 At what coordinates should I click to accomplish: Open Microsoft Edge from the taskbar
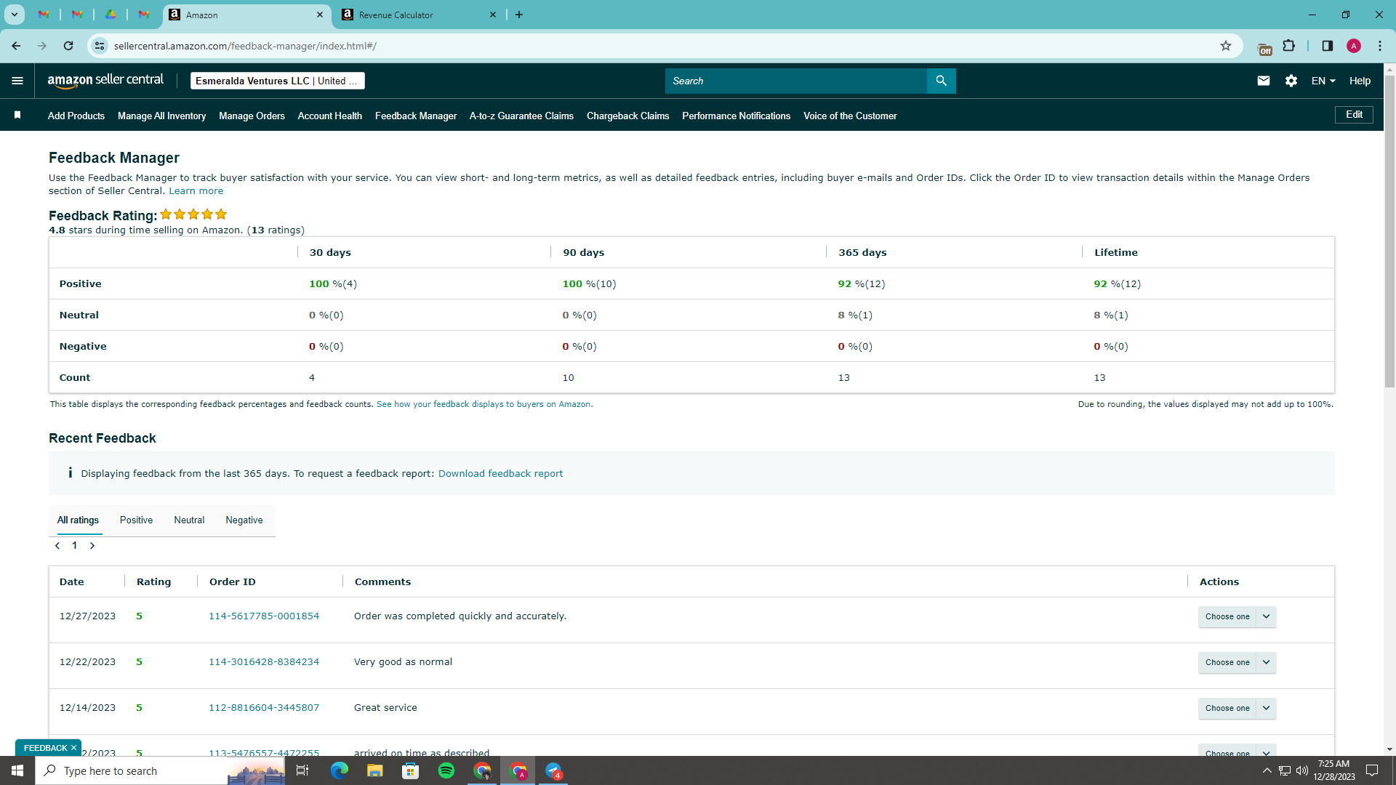click(340, 770)
